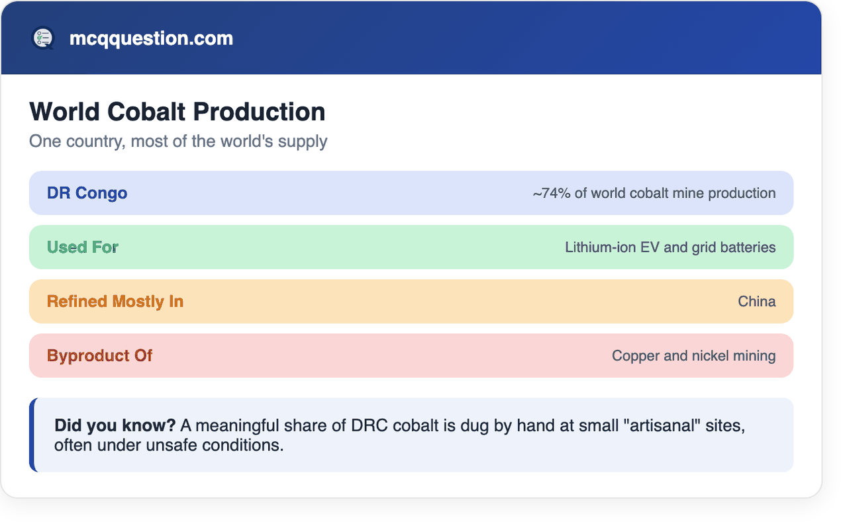Select the DR Congo row
Screen dimensions: 841x522
tap(411, 193)
